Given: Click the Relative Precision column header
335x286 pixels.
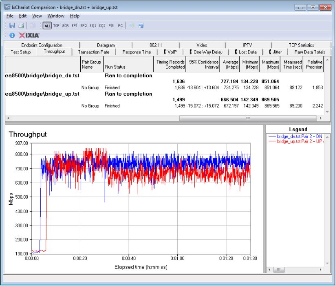Looking at the screenshot, I should (313, 64).
